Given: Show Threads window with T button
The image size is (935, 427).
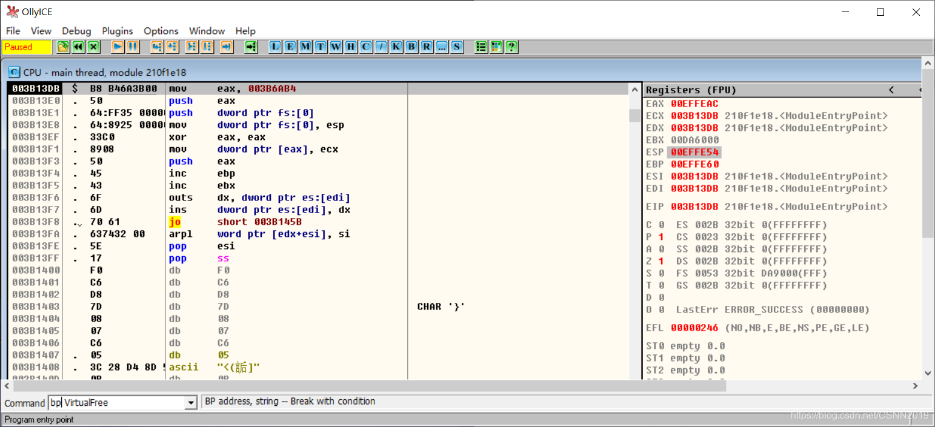Looking at the screenshot, I should coord(321,47).
